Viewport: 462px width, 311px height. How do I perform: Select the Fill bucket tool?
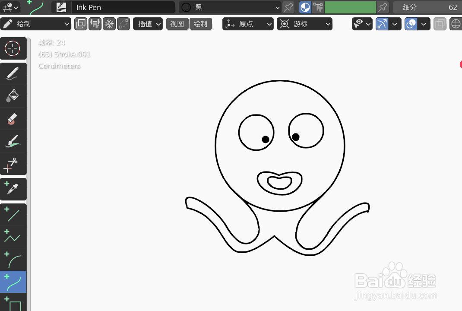point(13,96)
